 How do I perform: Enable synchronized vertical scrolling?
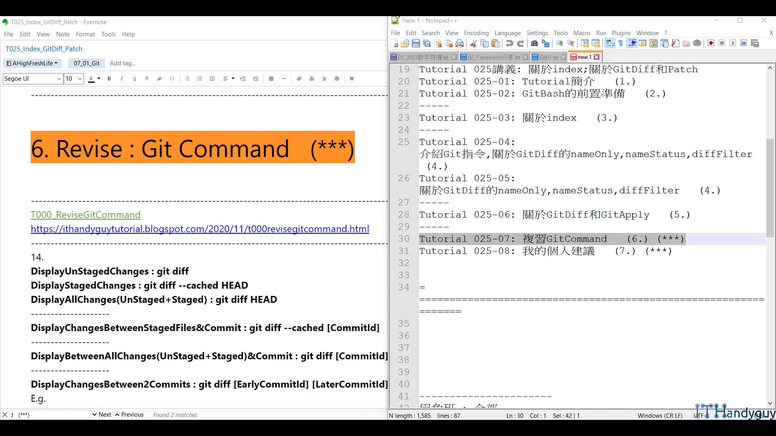coord(584,43)
